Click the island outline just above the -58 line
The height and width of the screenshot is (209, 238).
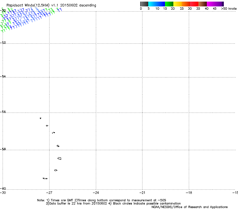click(x=58, y=146)
